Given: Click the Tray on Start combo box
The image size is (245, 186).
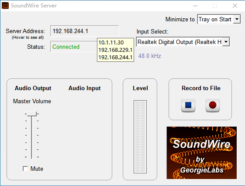Looking at the screenshot, I should (x=219, y=19).
